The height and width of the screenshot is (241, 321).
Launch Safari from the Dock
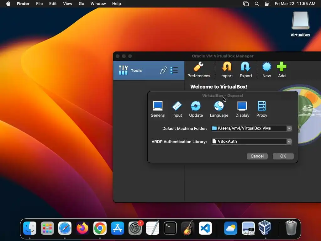65,228
